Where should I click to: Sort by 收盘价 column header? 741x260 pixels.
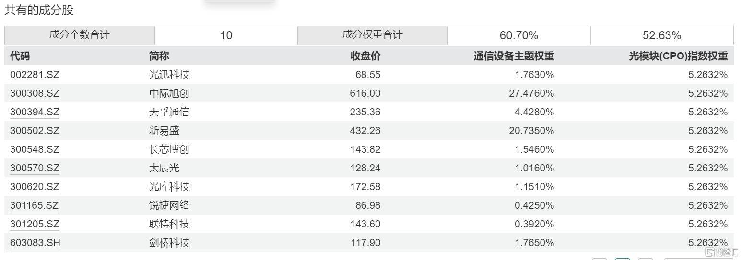365,56
